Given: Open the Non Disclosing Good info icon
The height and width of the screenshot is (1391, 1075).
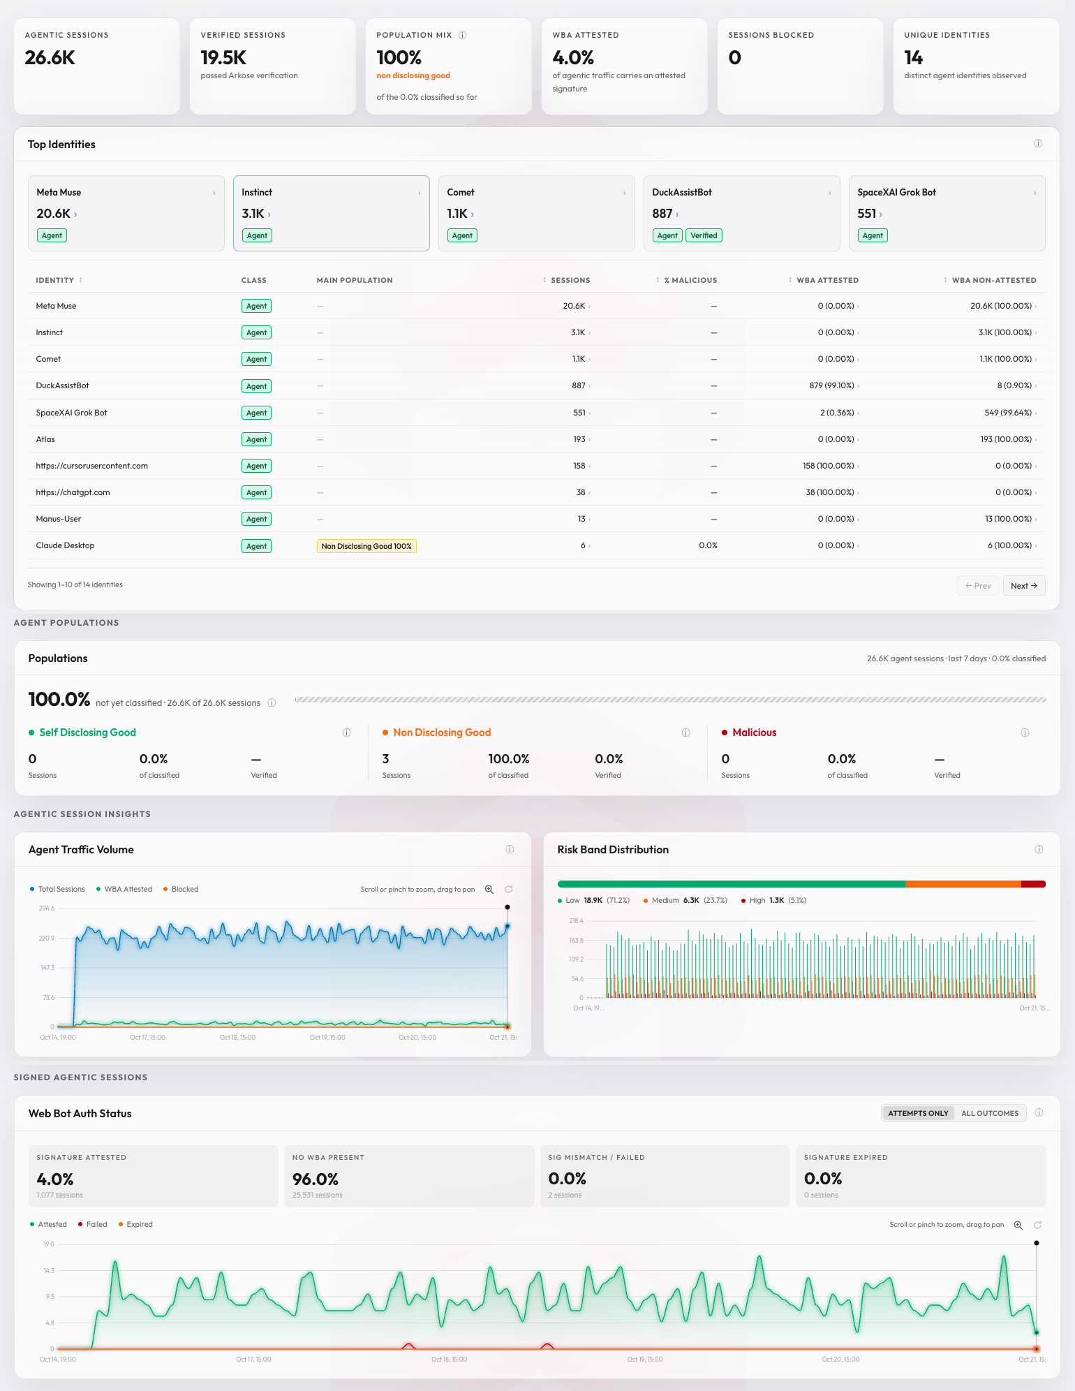Looking at the screenshot, I should tap(685, 733).
